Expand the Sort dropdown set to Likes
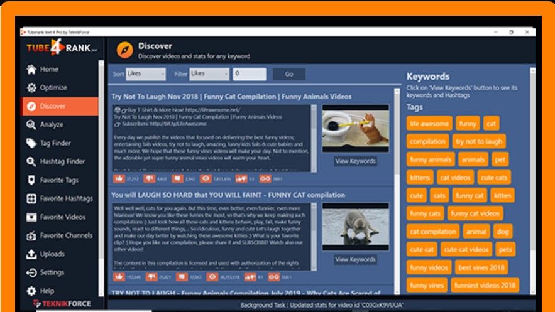Screen dimensions: 555x312 point(146,74)
